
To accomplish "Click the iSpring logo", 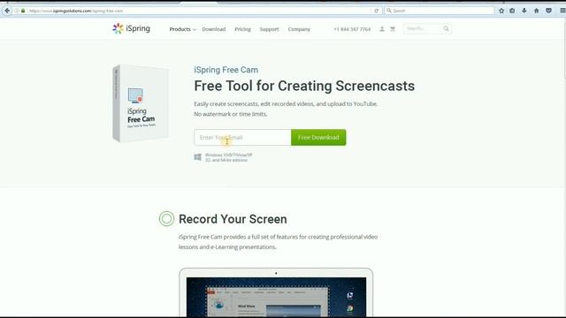I will 131,28.
